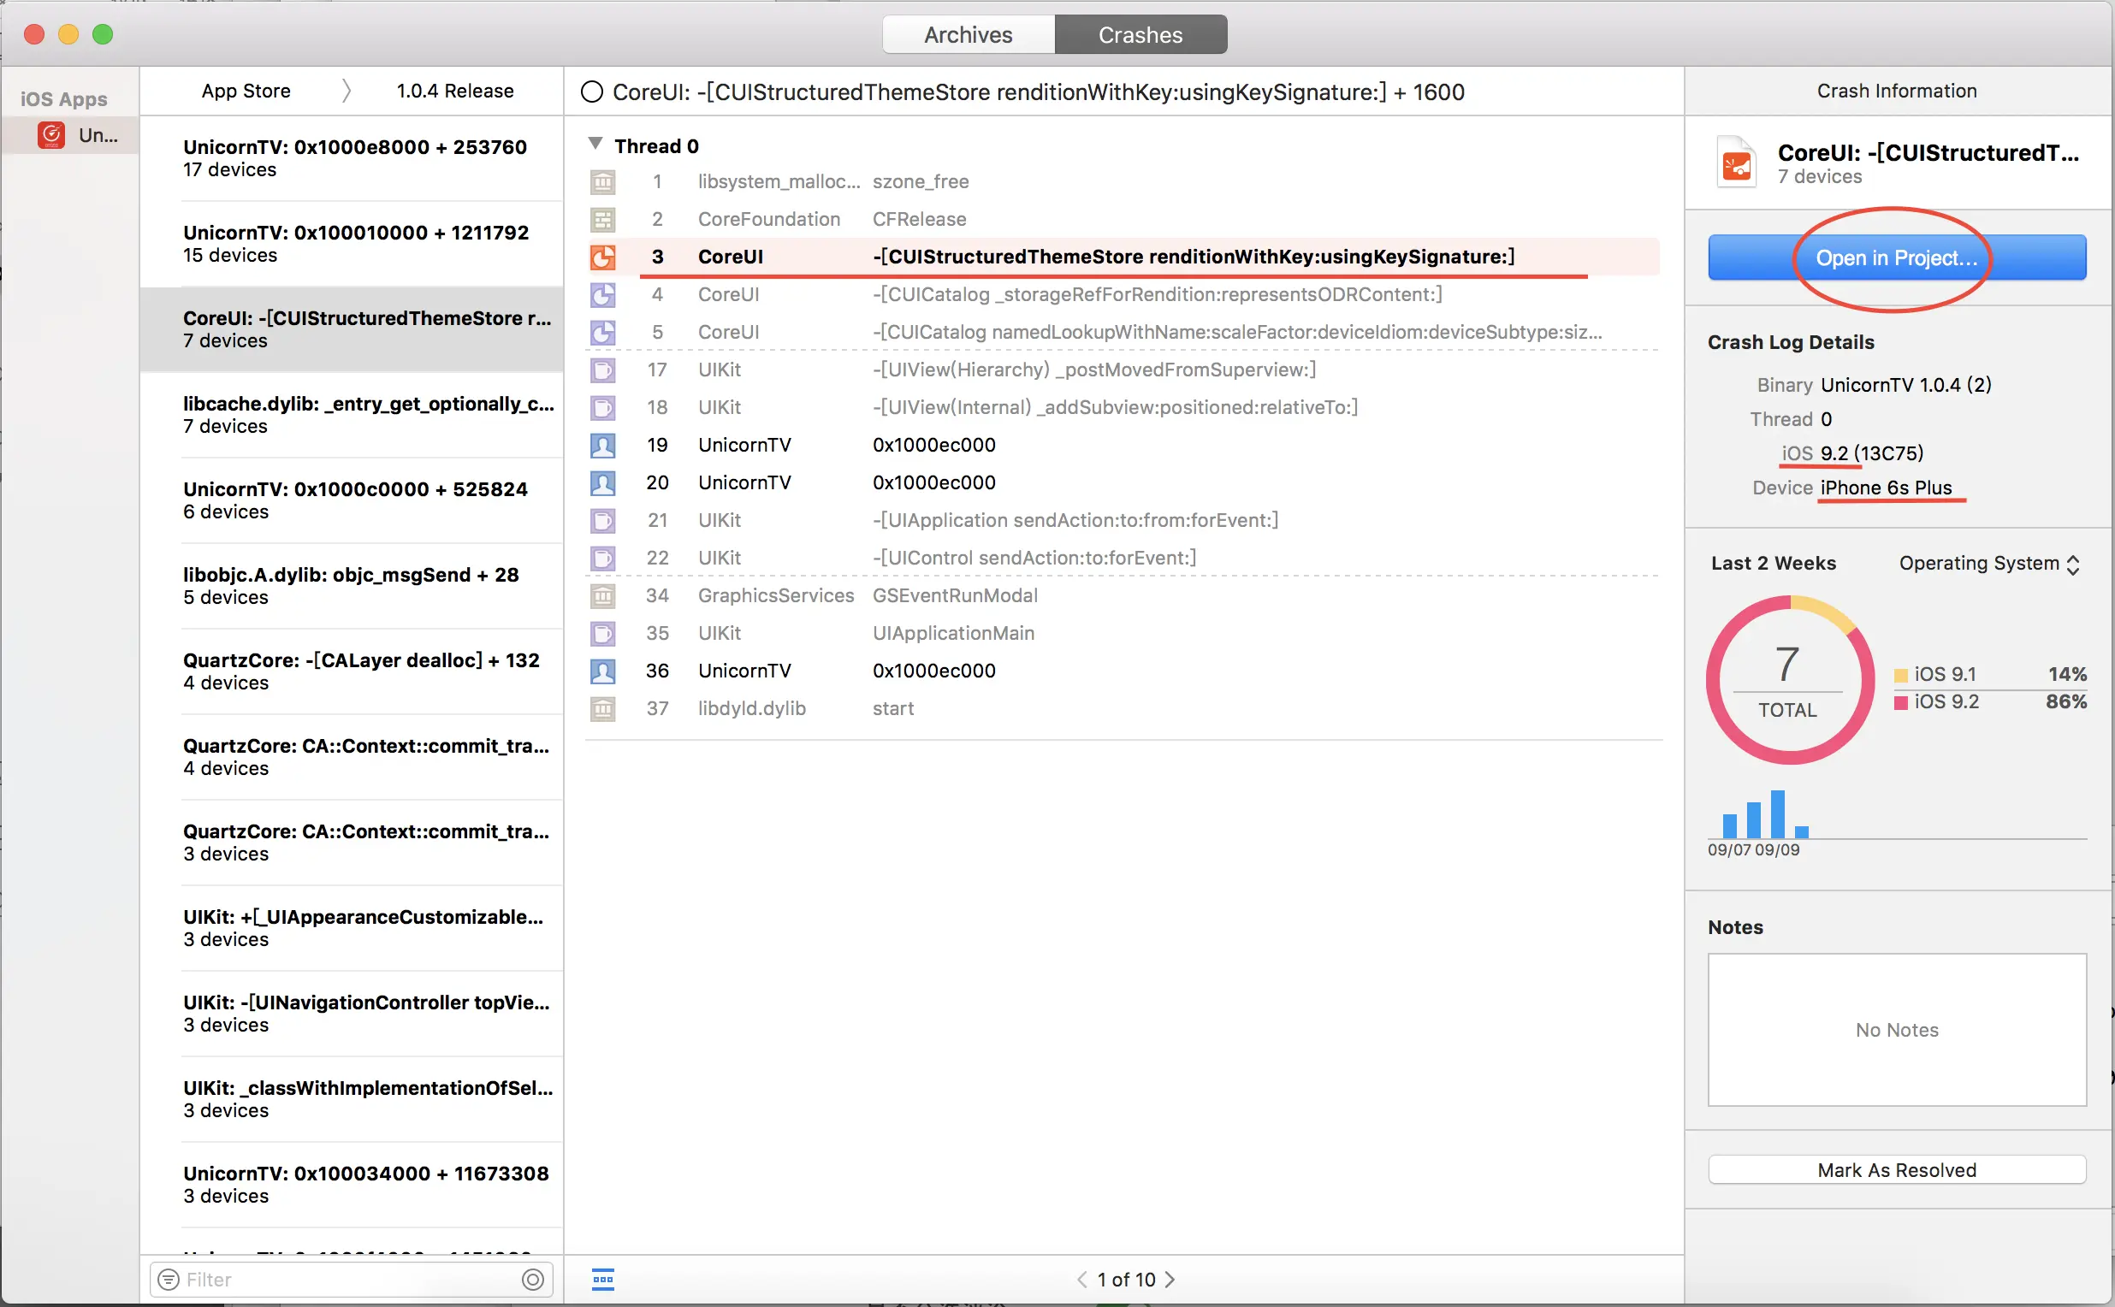Select the Crashes tab
This screenshot has height=1307, width=2115.
pyautogui.click(x=1140, y=34)
